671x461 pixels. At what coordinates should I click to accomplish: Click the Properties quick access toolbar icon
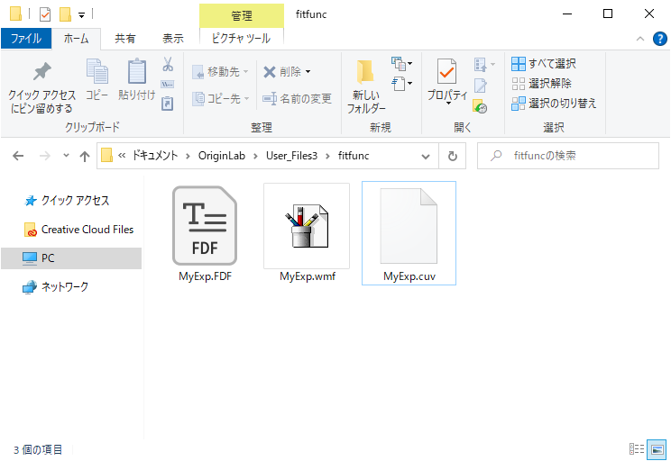tap(45, 14)
